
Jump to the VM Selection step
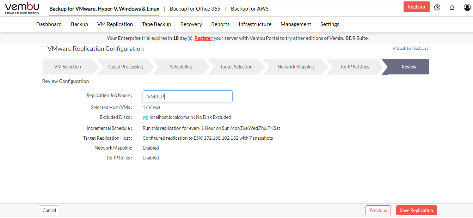tap(68, 67)
